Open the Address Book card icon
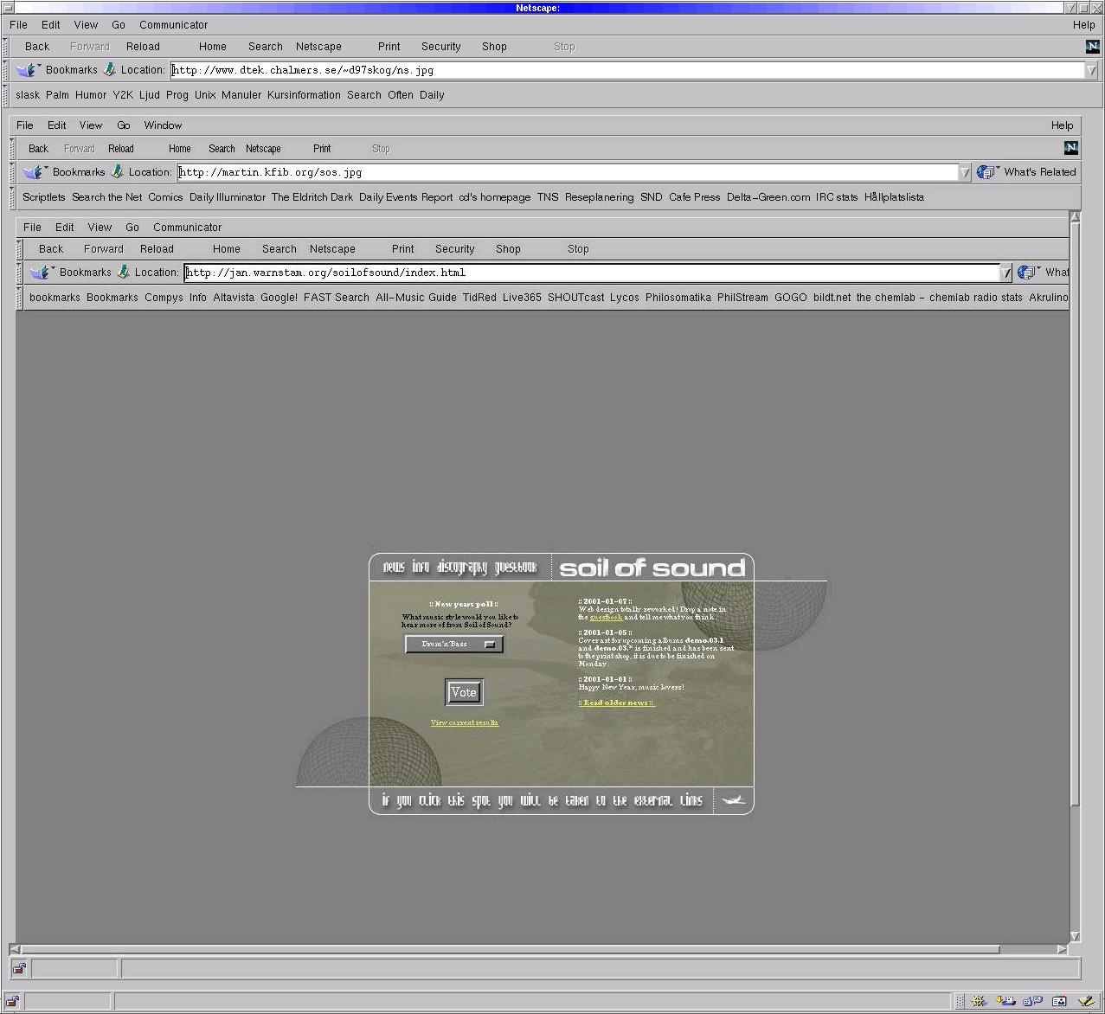The width and height of the screenshot is (1105, 1014). pos(1059,1001)
